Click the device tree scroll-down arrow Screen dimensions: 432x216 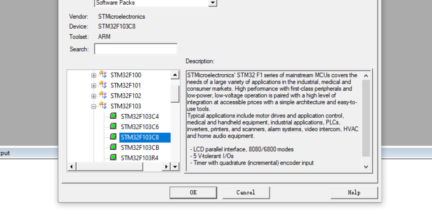[175, 167]
